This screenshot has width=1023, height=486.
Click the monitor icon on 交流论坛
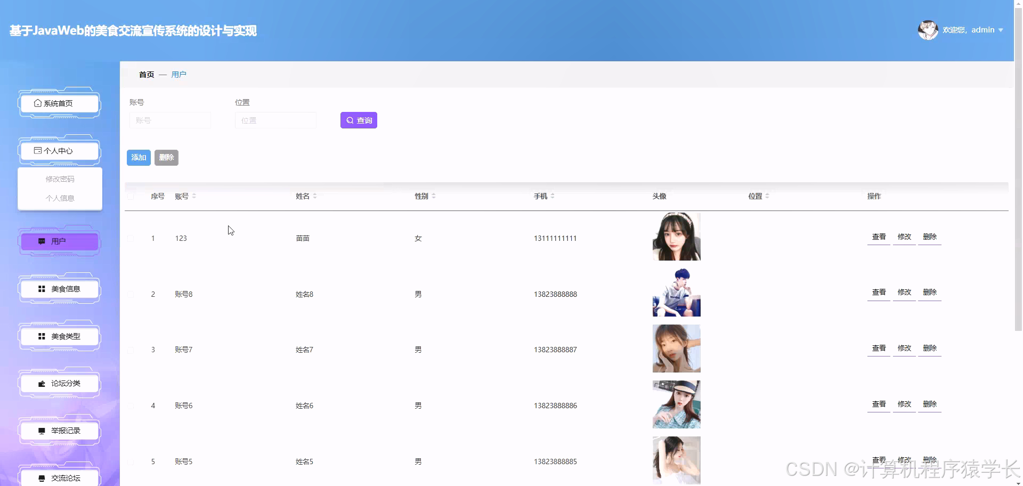pyautogui.click(x=42, y=478)
